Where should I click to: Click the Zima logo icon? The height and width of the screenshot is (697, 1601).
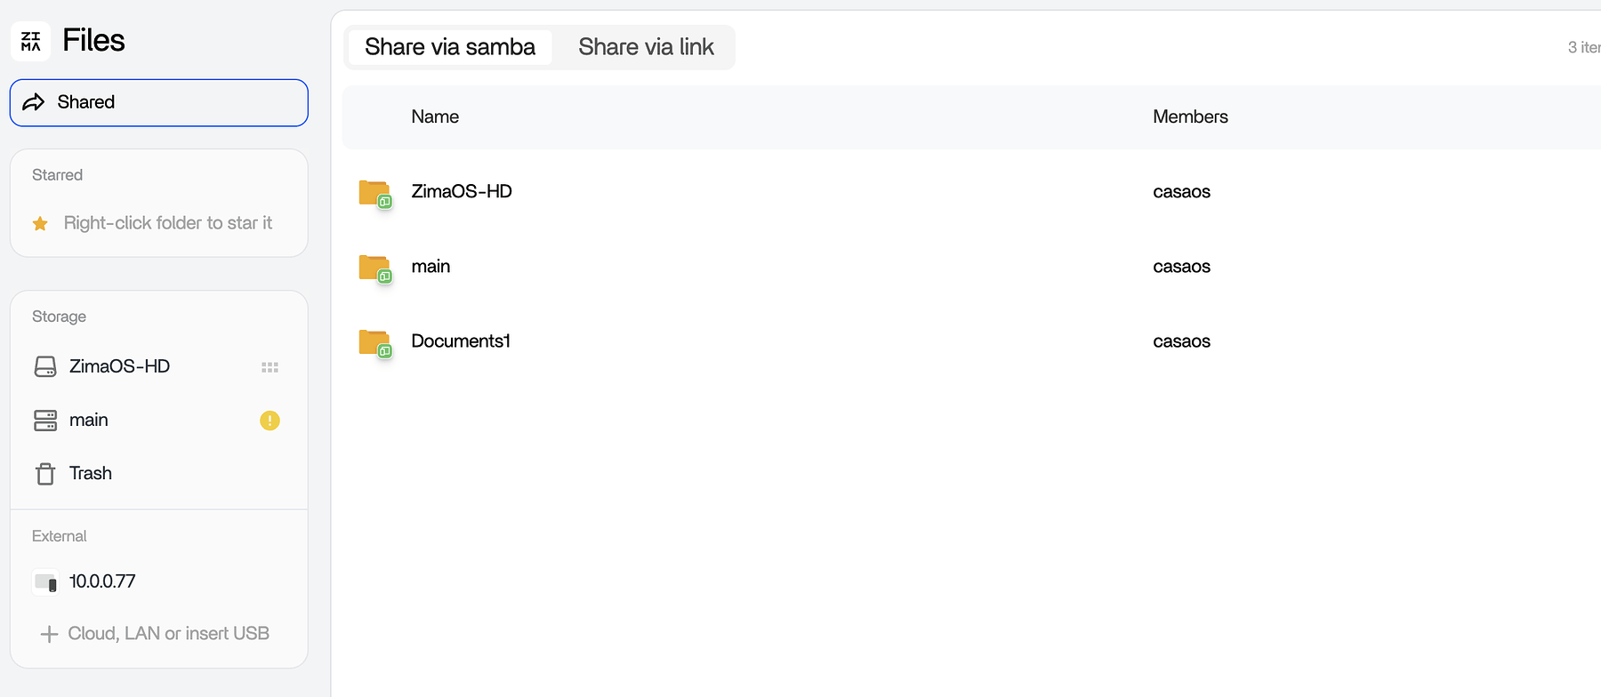(x=31, y=41)
